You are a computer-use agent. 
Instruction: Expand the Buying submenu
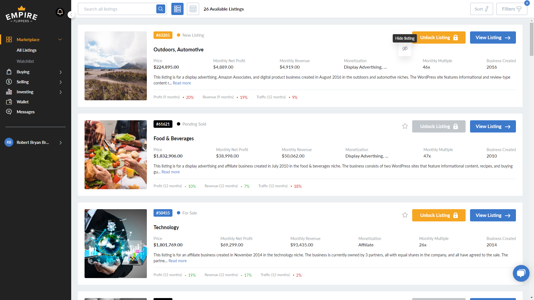pyautogui.click(x=61, y=72)
